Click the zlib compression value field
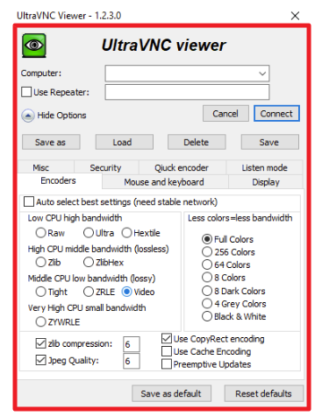The image size is (322, 416). [x=132, y=344]
